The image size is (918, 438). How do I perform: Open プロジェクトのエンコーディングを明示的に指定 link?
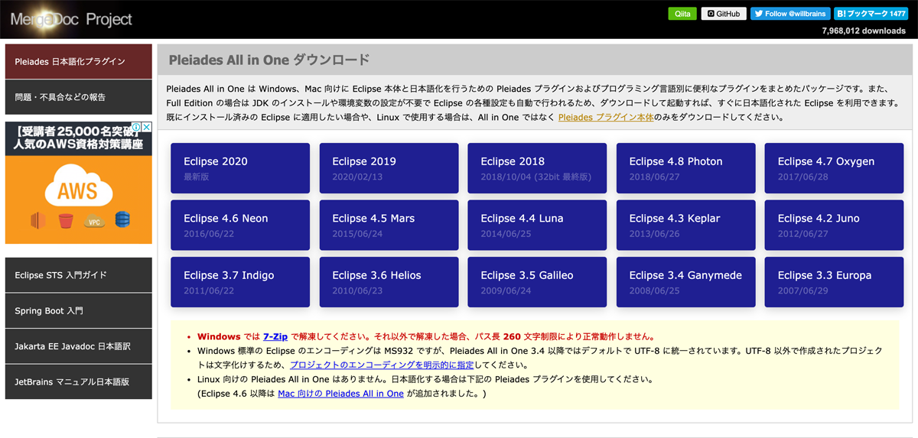(382, 365)
